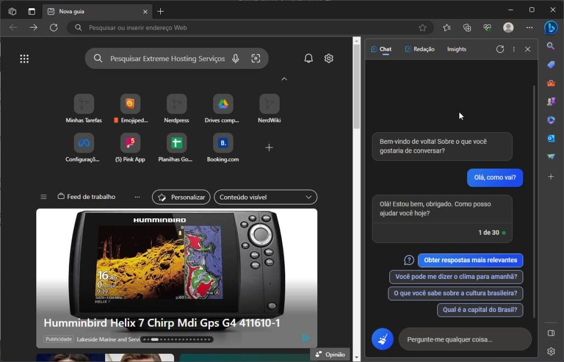Open the user profile avatar
Image resolution: width=564 pixels, height=362 pixels.
coord(508,28)
